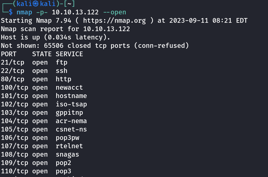Viewport: 268px width, 177px height.
Task: Click the Kali dragon symbol in the prompt
Action: click(36, 4)
